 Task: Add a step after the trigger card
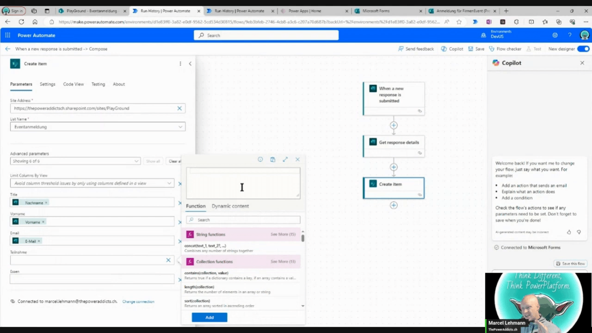tap(394, 125)
